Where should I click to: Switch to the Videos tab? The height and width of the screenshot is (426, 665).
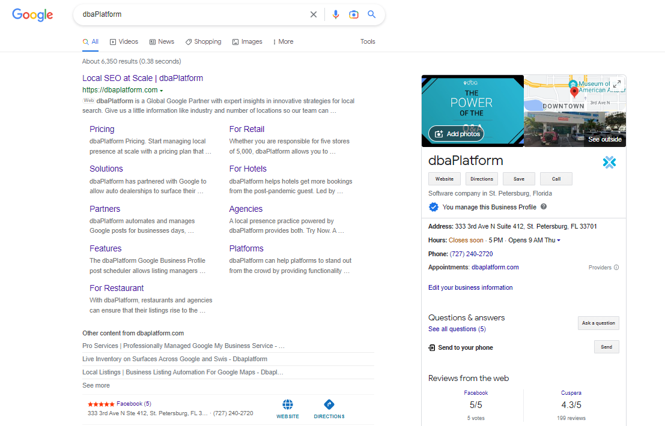[x=124, y=41]
